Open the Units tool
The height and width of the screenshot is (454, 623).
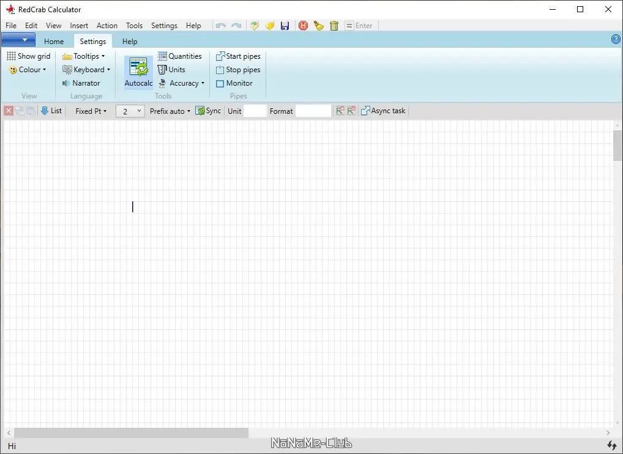tap(171, 70)
